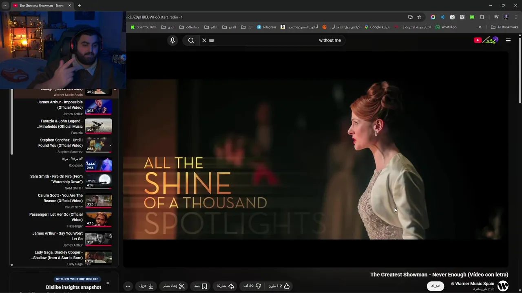The height and width of the screenshot is (293, 522).
Task: Open the All Bookmarks folder
Action: coord(504,27)
